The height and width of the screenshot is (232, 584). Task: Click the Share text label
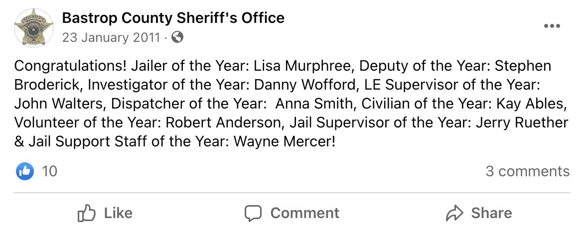point(491,213)
